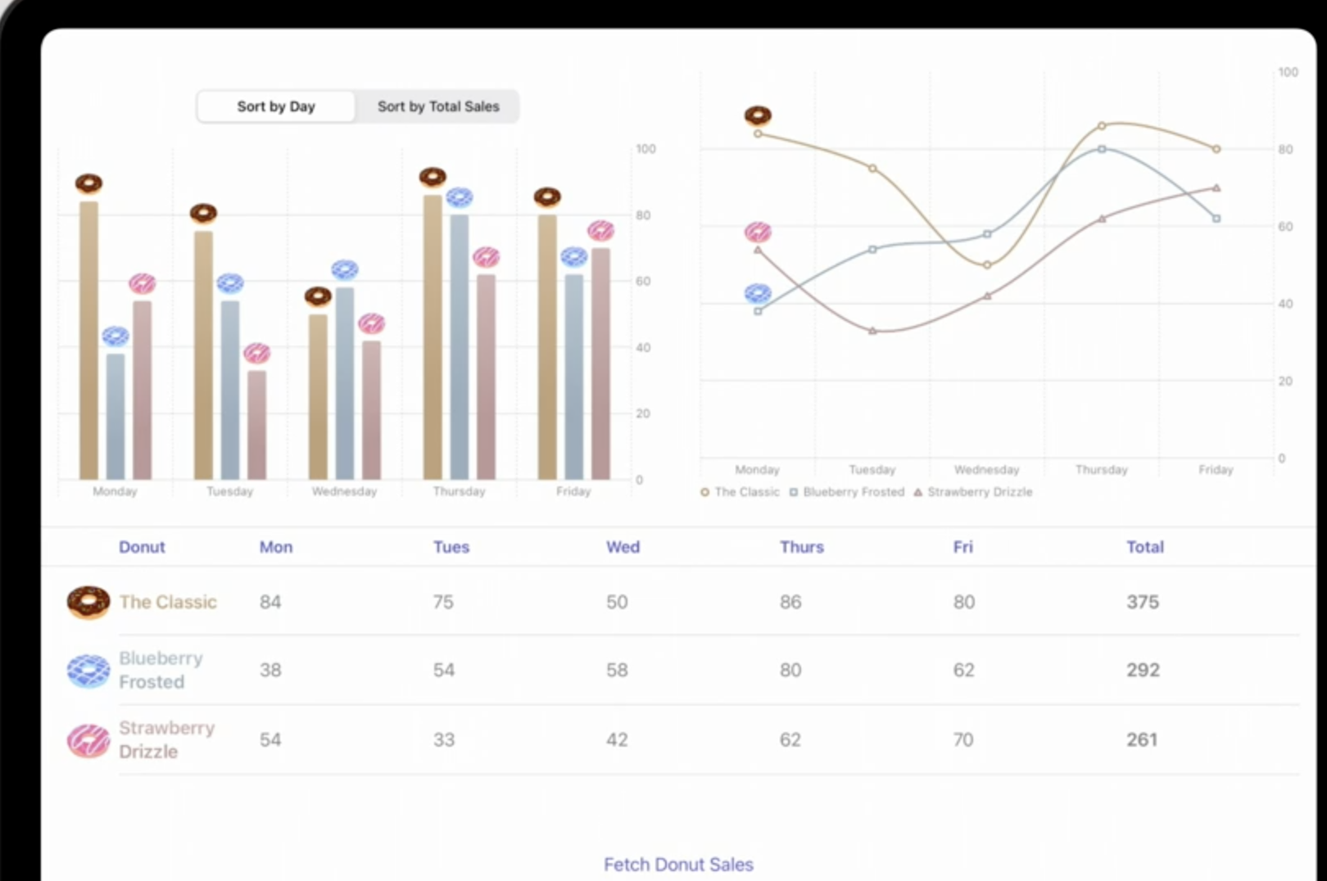
Task: Click pink donut atop Monday bar
Action: (143, 283)
